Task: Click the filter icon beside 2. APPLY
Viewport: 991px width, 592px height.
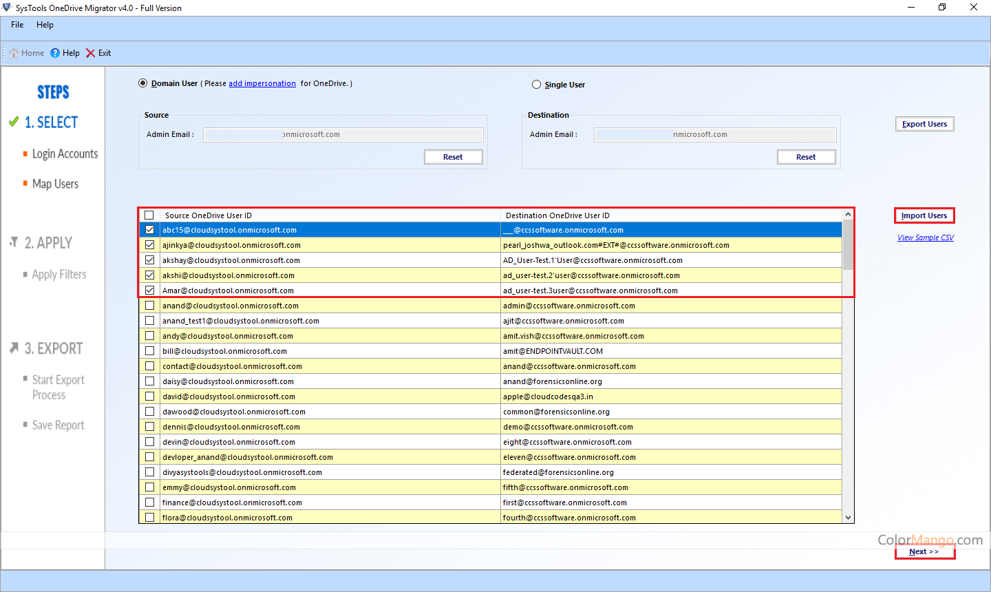Action: (14, 242)
